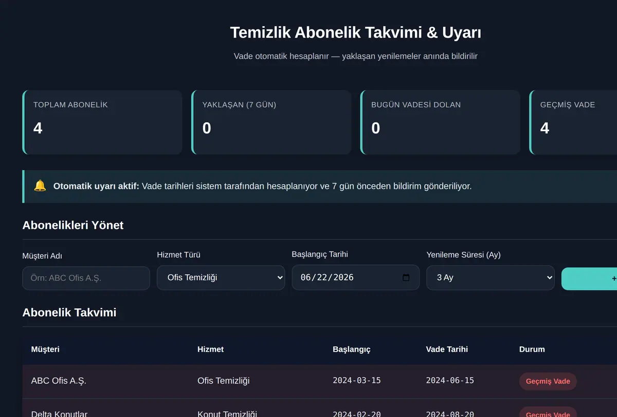This screenshot has height=417, width=617.
Task: Click the Müşteri column header
Action: click(x=45, y=349)
